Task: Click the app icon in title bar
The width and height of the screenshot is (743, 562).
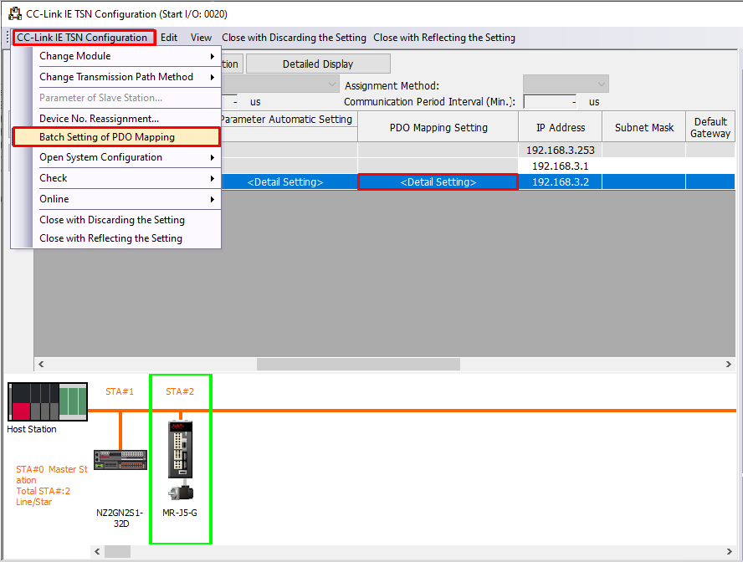Action: 14,14
